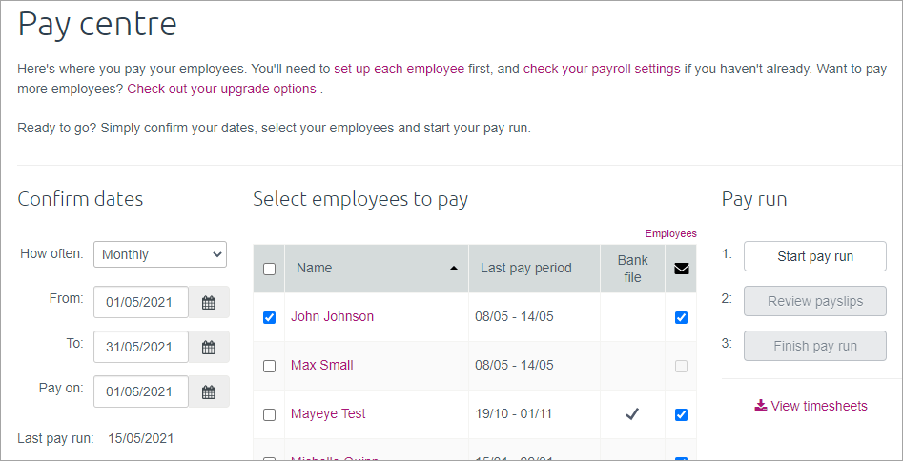This screenshot has width=903, height=461.
Task: Click Mayeye Test's bank file checkmark
Action: click(631, 414)
